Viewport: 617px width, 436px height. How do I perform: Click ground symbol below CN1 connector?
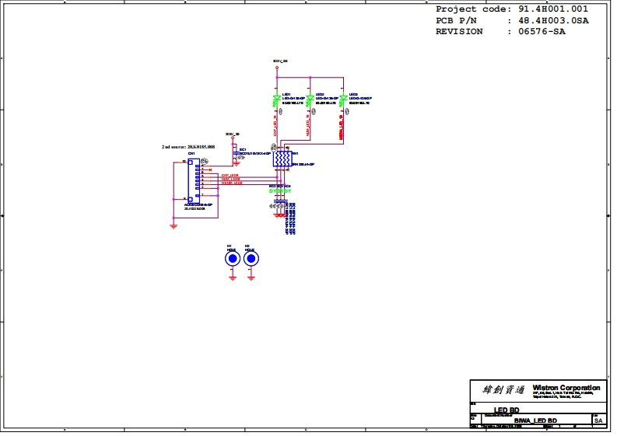[174, 226]
